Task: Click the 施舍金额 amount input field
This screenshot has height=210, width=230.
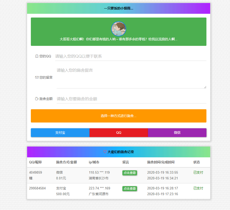Action: pyautogui.click(x=130, y=99)
